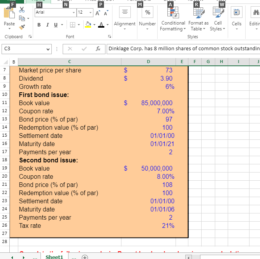260x259 pixels.
Task: Click horizontal scrollbar left arrow
Action: coord(188,257)
